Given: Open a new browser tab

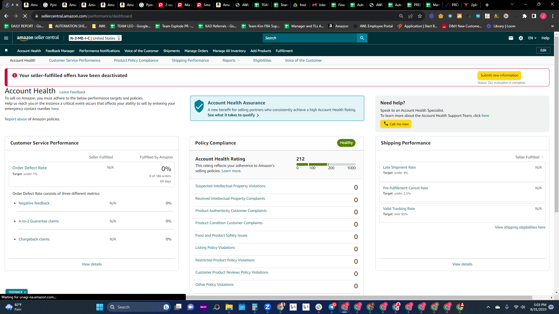Looking at the screenshot, I should 487,5.
